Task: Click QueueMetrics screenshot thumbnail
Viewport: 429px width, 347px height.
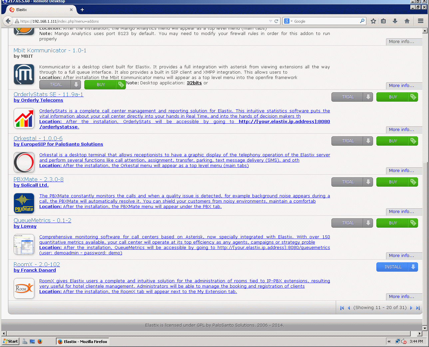Action: point(24,244)
